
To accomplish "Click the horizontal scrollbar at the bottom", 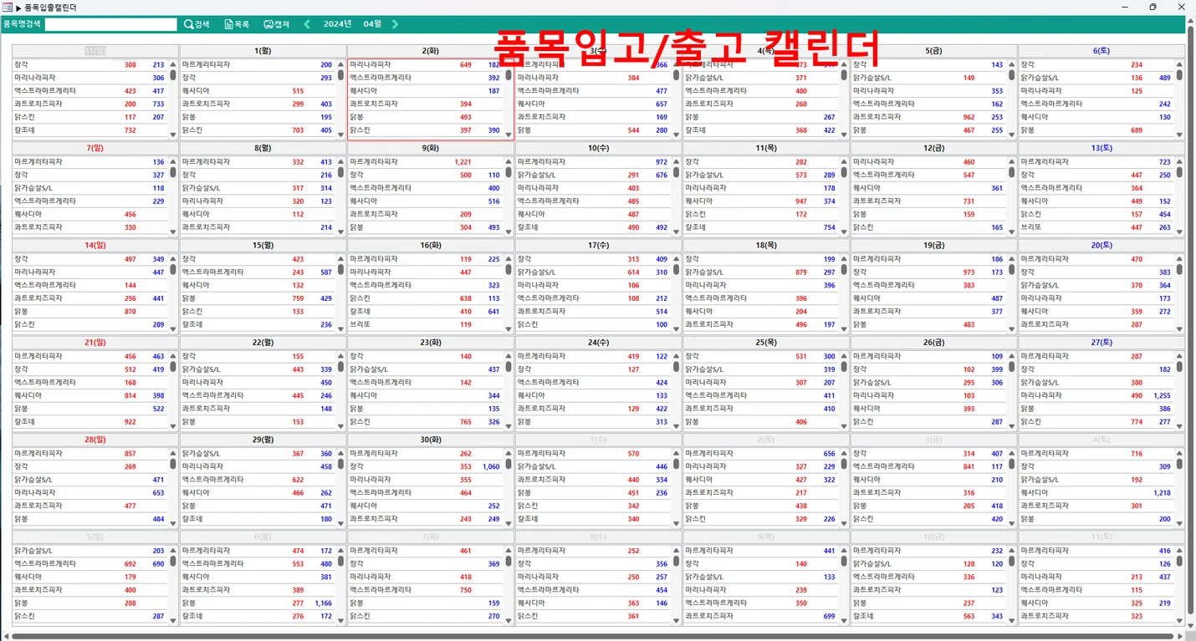I will tap(591, 636).
